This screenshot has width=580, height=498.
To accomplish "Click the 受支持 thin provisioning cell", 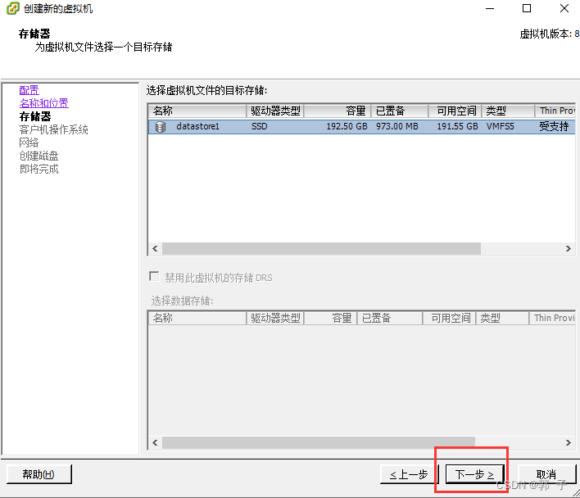I will 554,126.
